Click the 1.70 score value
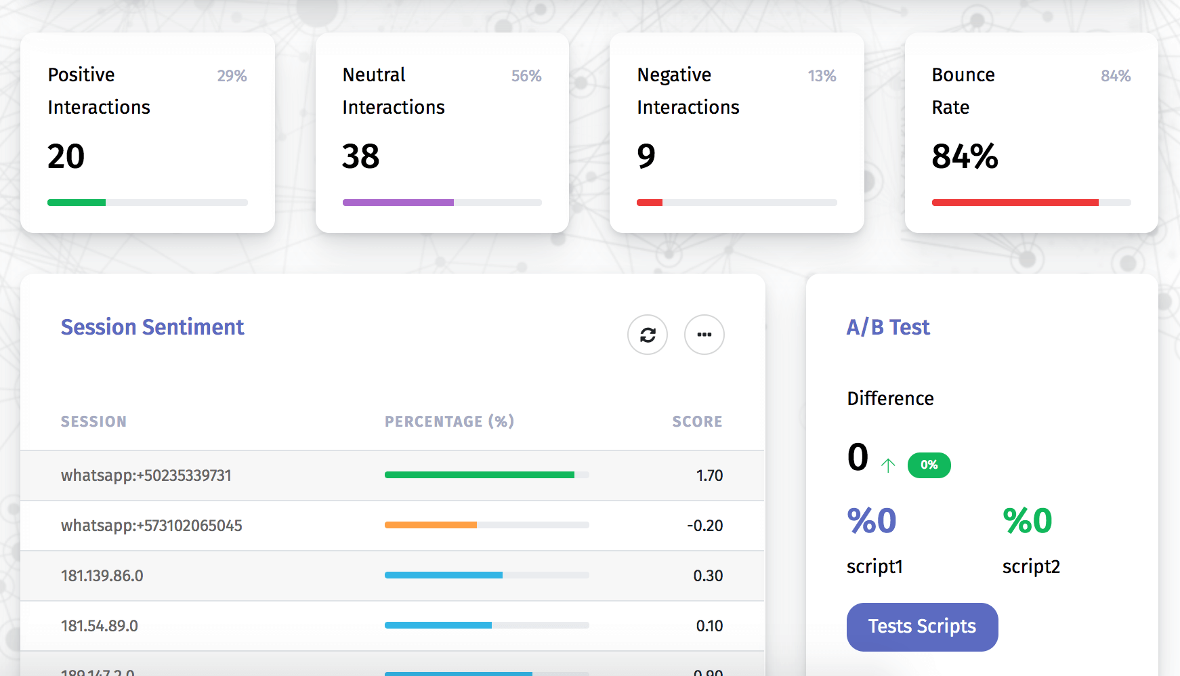Screen dimensions: 1180x676 pyautogui.click(x=709, y=476)
